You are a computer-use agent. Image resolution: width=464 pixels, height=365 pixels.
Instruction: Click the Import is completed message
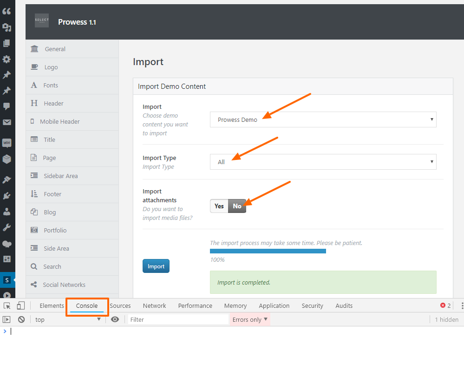coord(323,282)
